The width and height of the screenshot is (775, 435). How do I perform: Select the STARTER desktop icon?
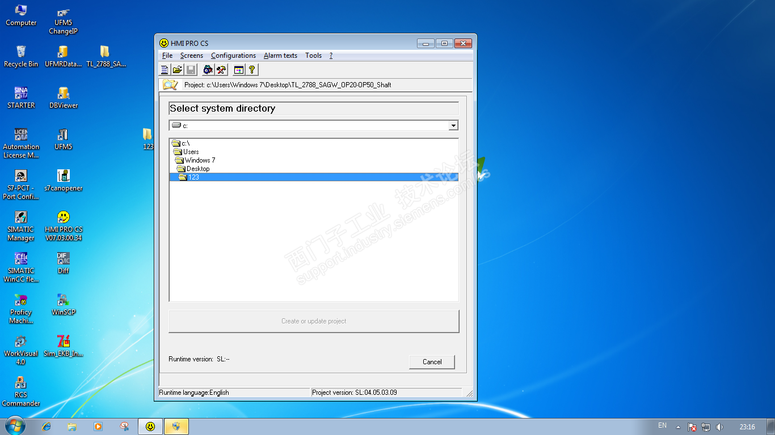pyautogui.click(x=21, y=98)
